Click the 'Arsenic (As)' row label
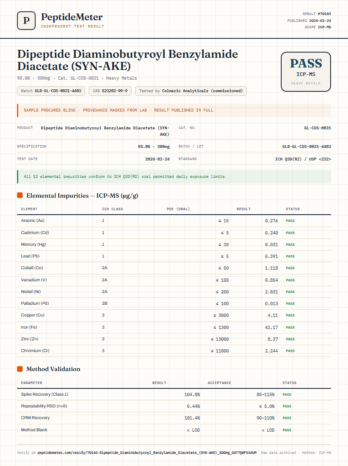This screenshot has width=348, height=466. pyautogui.click(x=33, y=221)
